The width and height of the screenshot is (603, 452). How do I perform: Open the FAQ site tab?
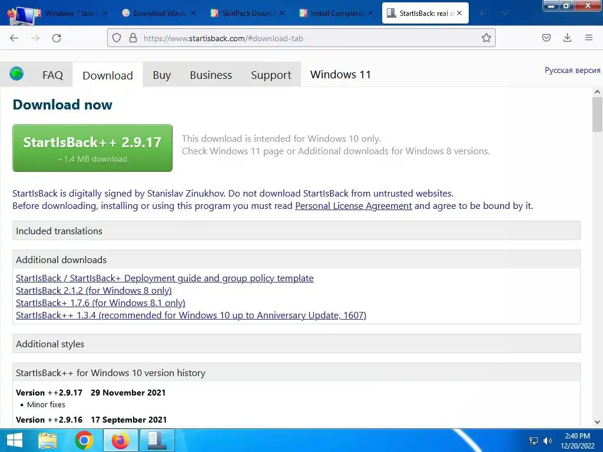tap(52, 75)
